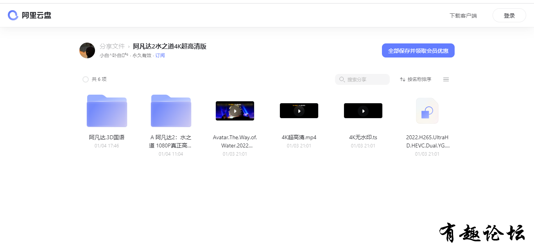Open the A 阿凡达2：水之道 1080P folder icon

tap(171, 111)
